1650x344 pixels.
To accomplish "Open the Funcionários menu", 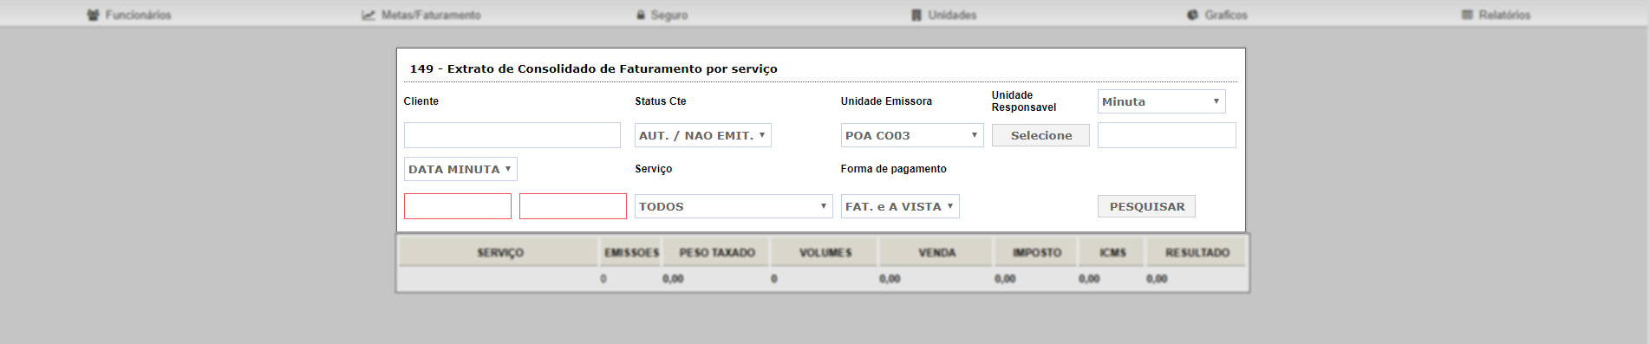I will click(130, 15).
